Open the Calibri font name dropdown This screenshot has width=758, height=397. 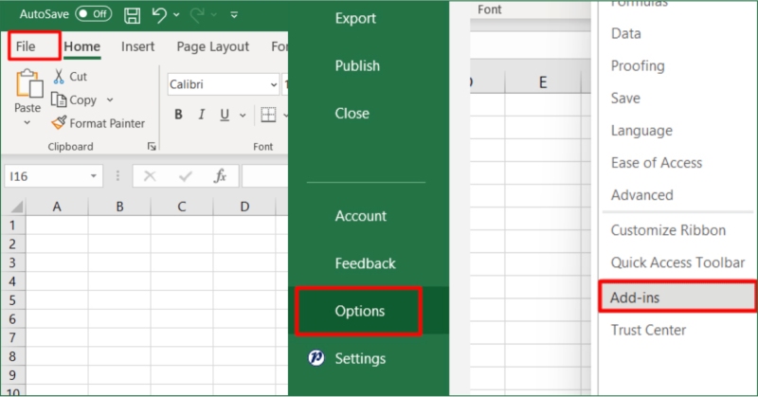[x=273, y=84]
